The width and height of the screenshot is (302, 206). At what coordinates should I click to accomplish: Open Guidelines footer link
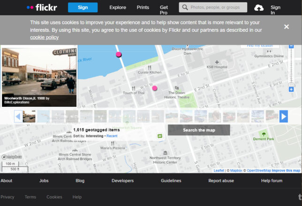coord(171,181)
